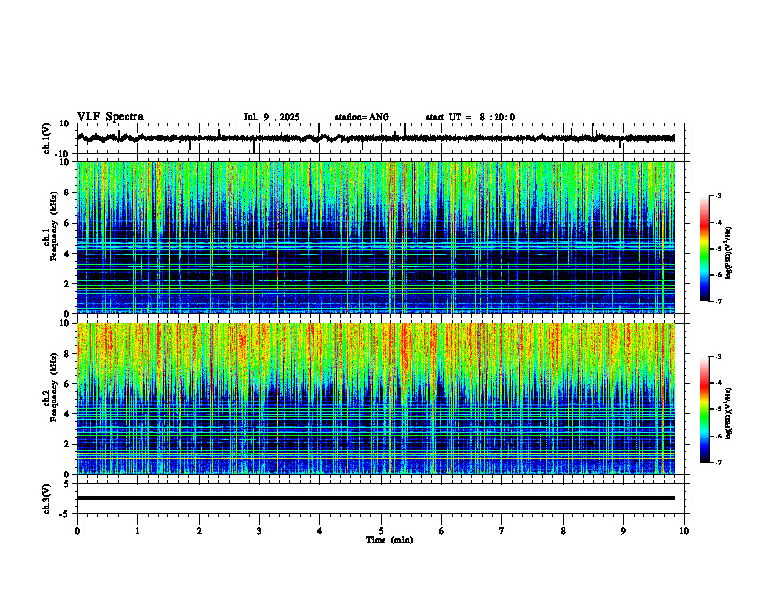Click the "2" kHz tick on ch.2 spectrogram axis
Image resolution: width=771 pixels, height=595 pixels.
click(x=67, y=443)
